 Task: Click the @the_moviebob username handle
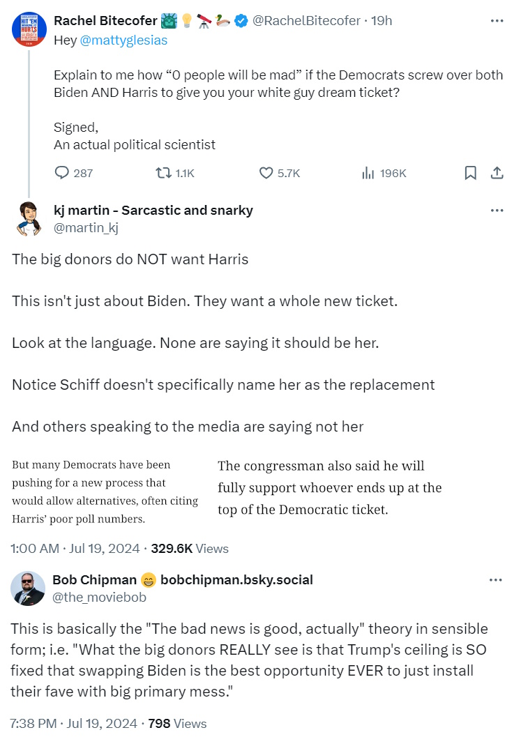99,596
